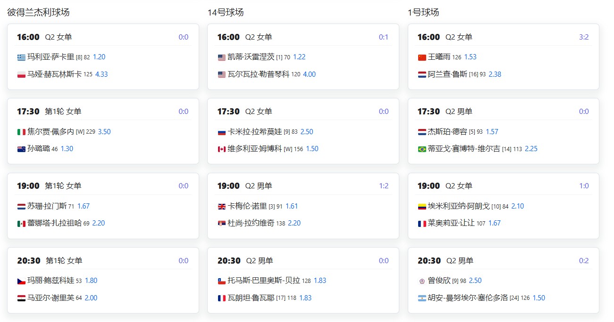The width and height of the screenshot is (614, 322).
Task: Select odds 4.00 for 瓦尔瓦拉·勒普琴科
Action: 309,74
